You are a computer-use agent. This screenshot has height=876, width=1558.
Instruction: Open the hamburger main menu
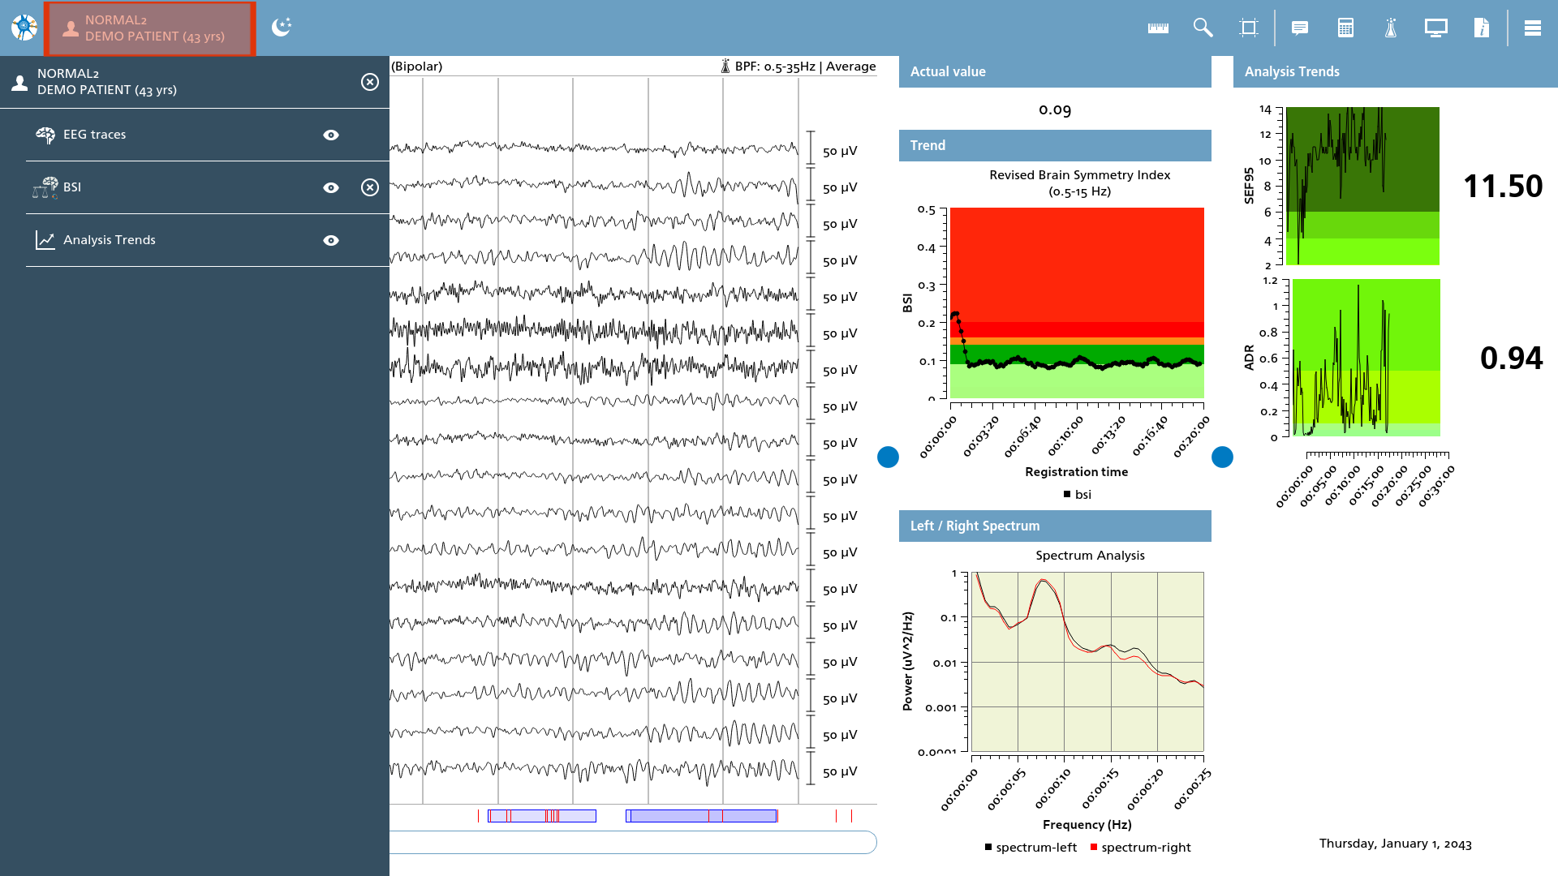pyautogui.click(x=1533, y=28)
